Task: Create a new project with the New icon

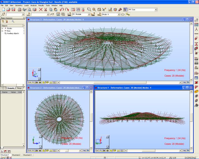Action: (x=3, y=10)
